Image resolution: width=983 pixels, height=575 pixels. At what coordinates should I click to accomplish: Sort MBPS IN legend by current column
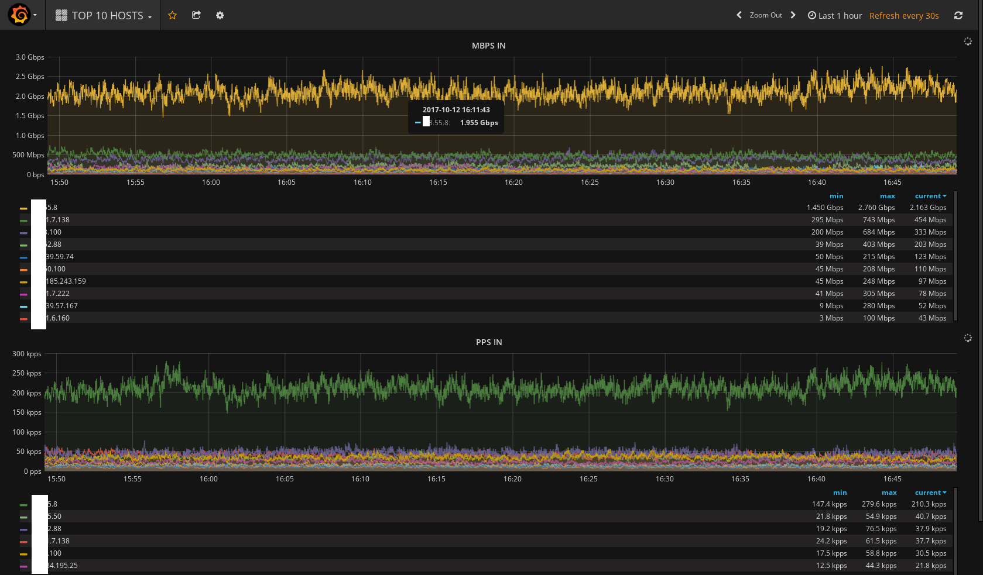click(930, 196)
